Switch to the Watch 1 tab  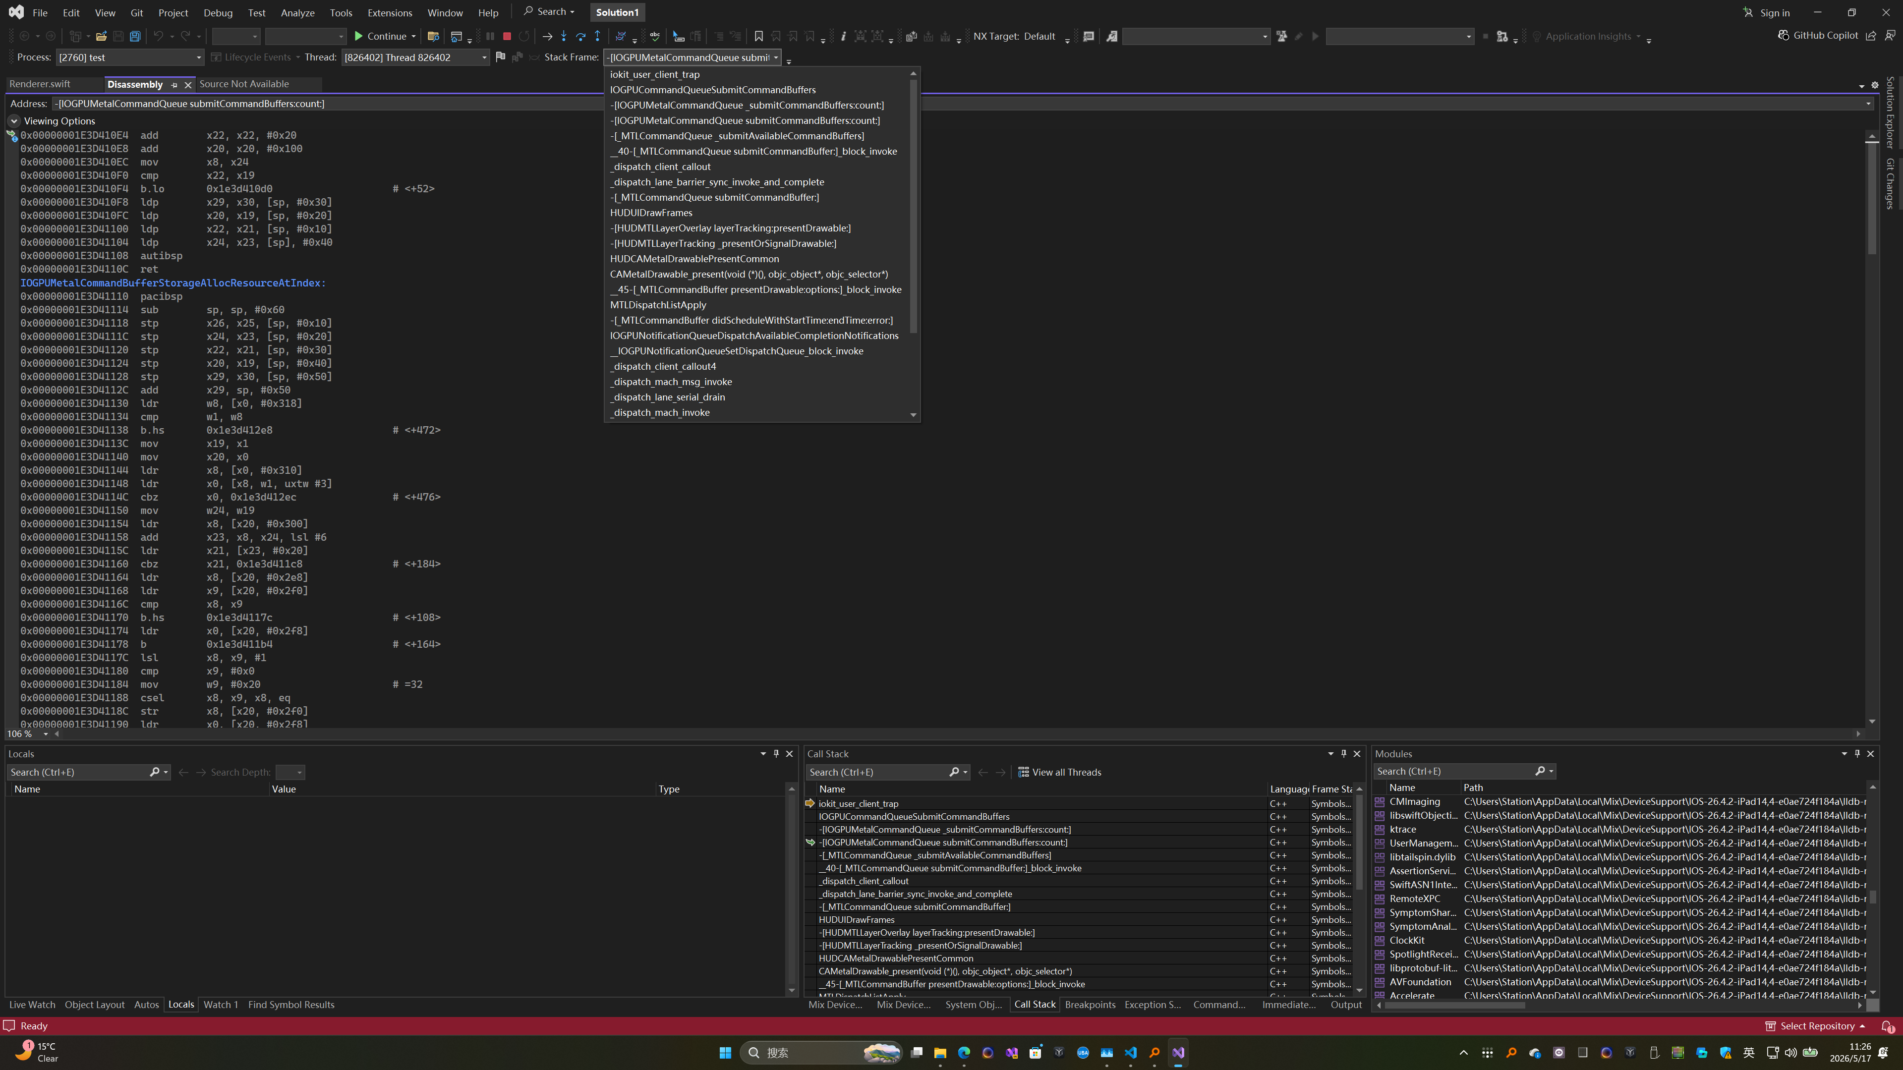[x=221, y=1004]
